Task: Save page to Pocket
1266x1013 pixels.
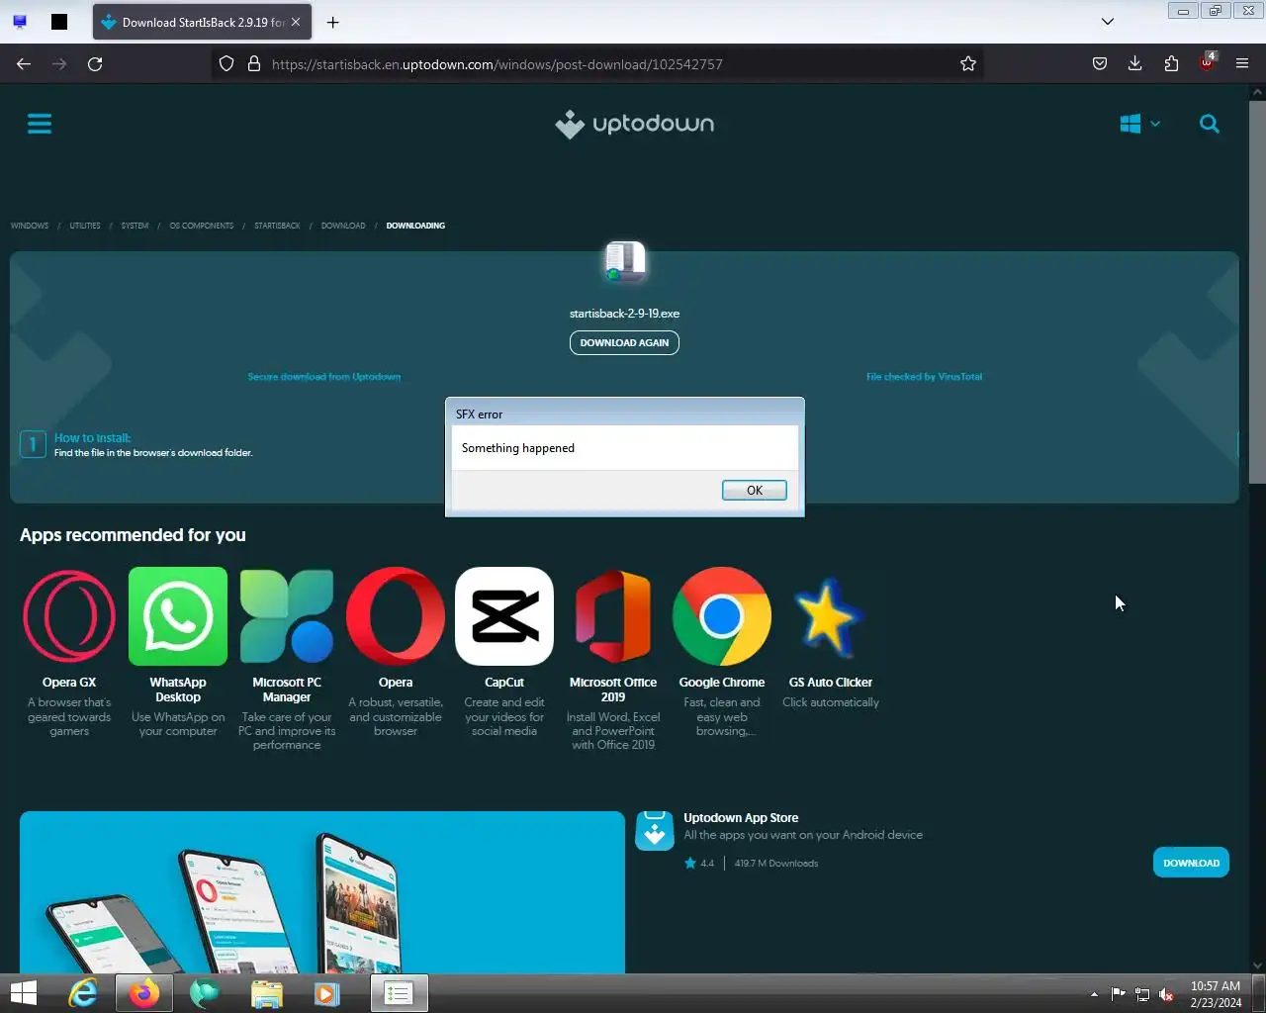Action: pos(1099,63)
